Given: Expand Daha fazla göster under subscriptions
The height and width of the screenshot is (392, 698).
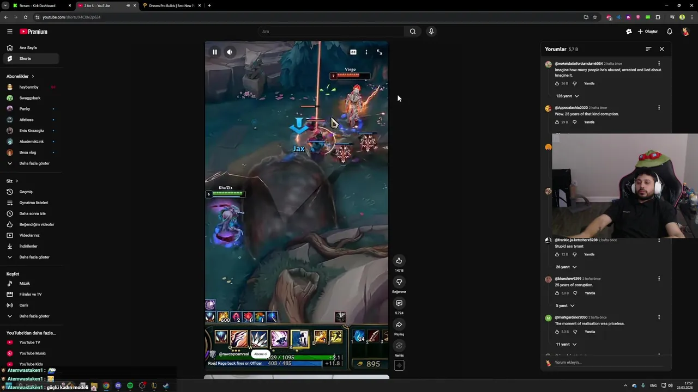Looking at the screenshot, I should 31,163.
